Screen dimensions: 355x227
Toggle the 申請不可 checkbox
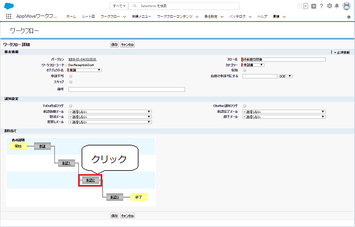[71, 76]
